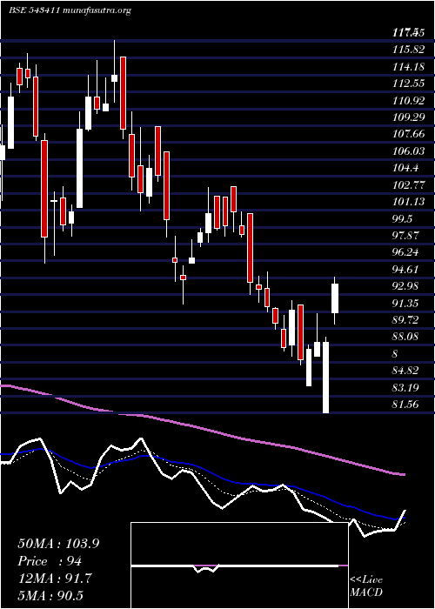The image size is (435, 609).
Task: Click the 101.13 price level label
Action: [409, 202]
